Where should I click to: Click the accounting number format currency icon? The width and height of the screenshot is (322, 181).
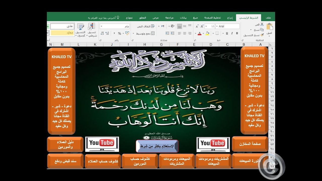127,33
